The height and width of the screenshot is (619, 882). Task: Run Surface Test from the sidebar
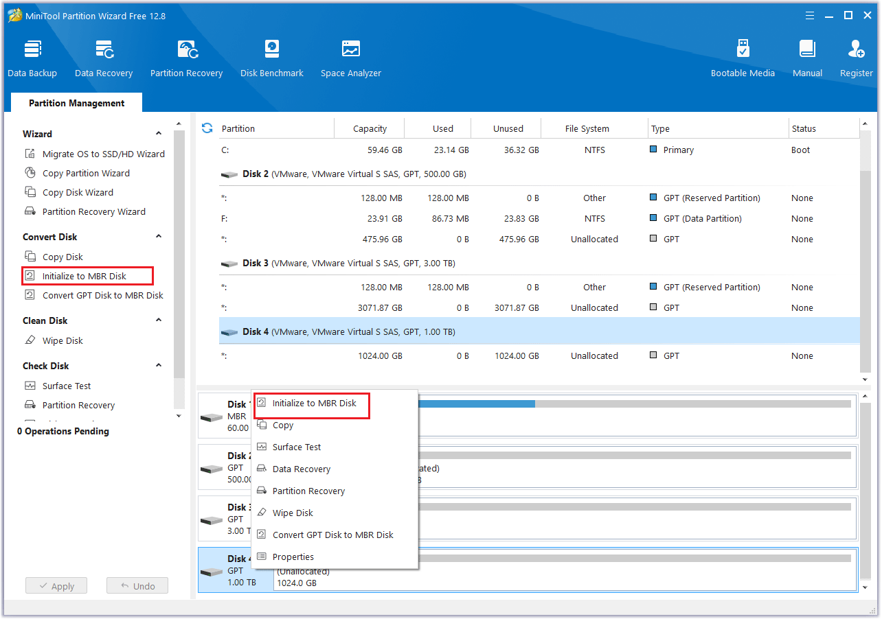(58, 386)
